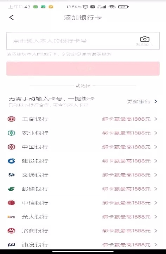This screenshot has width=166, height=254.
Task: Select 浦发银行 from the bank list
Action: [x=83, y=245]
